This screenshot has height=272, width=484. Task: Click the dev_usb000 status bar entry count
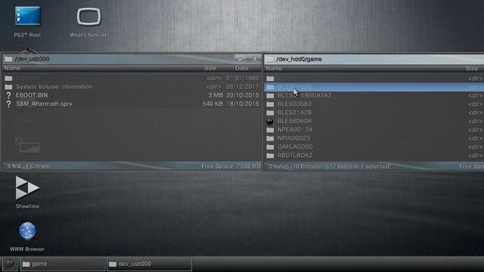29,166
